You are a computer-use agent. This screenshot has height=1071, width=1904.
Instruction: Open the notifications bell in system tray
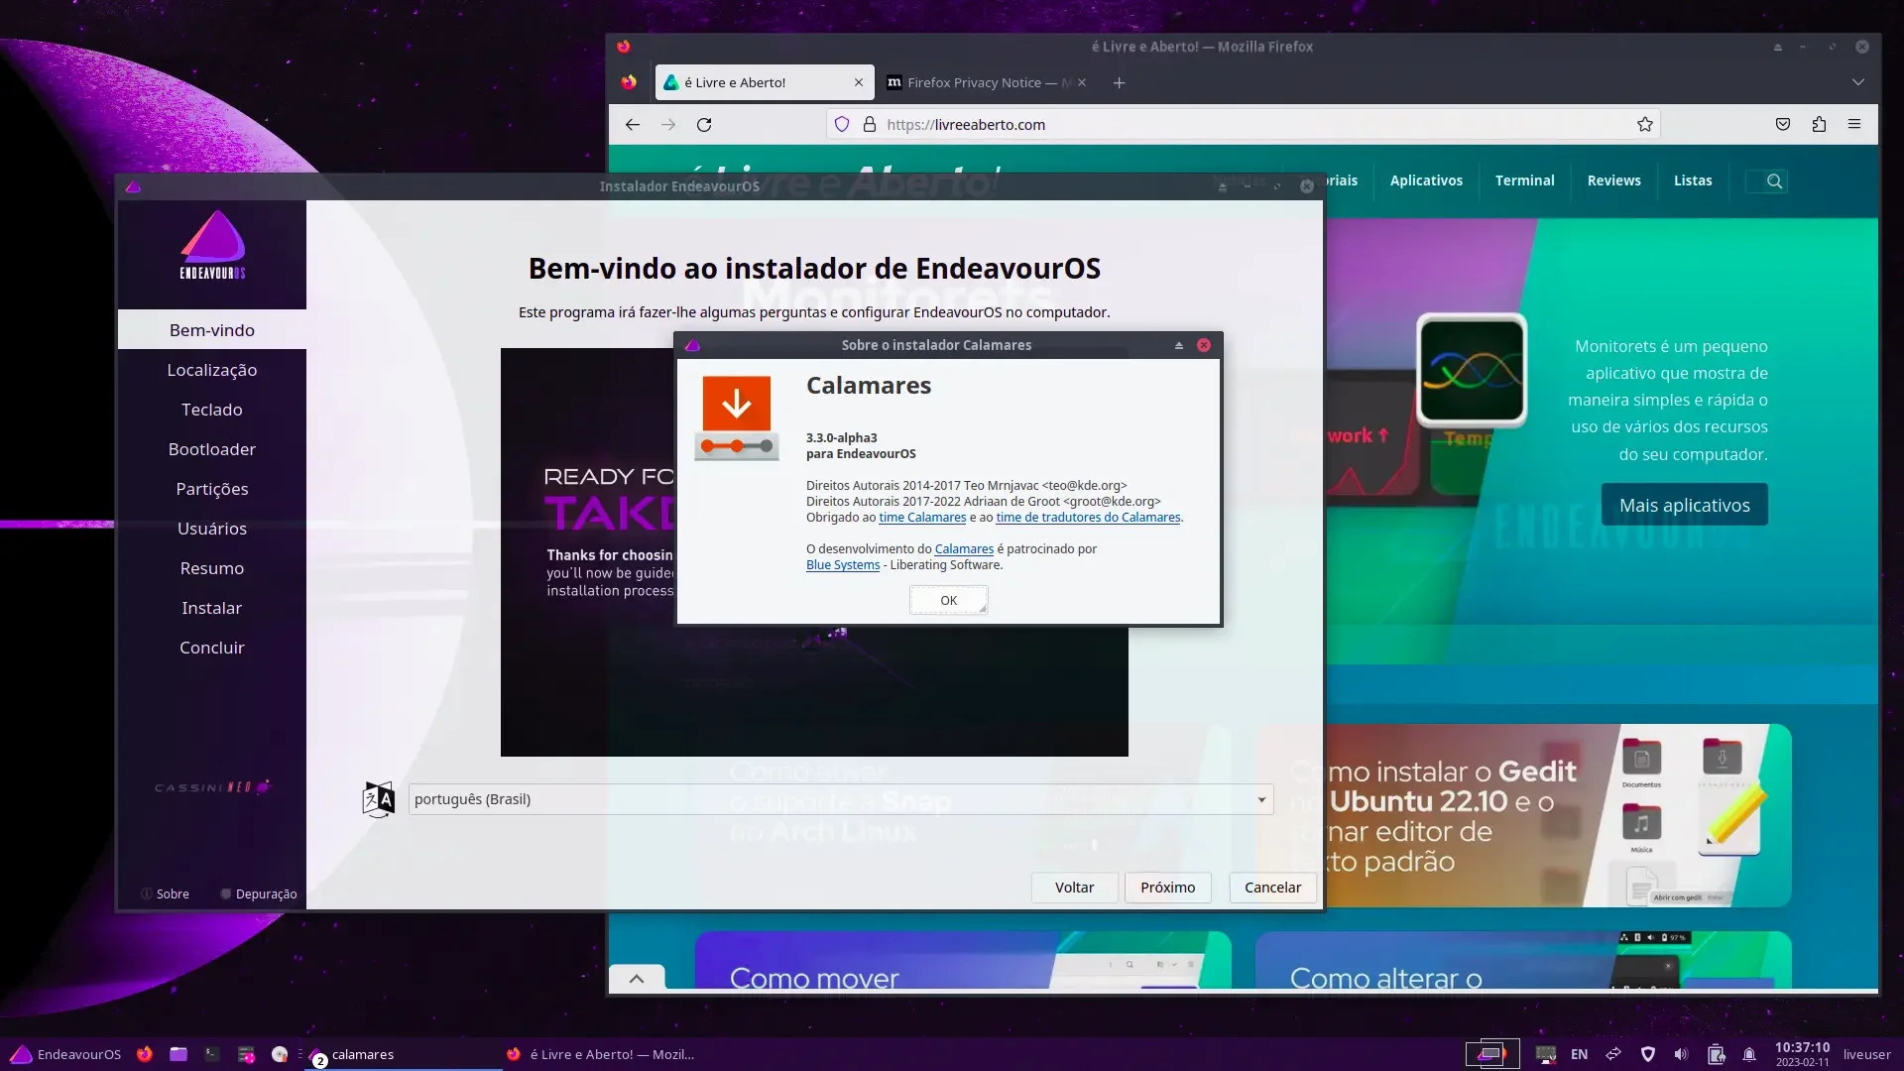click(1749, 1054)
